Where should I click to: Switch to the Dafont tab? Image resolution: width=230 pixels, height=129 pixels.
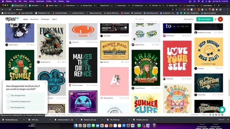coord(53,6)
